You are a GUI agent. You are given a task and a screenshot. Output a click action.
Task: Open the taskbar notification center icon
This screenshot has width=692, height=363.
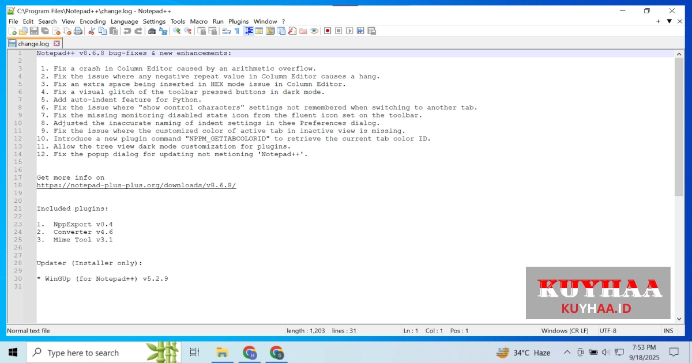click(x=674, y=352)
